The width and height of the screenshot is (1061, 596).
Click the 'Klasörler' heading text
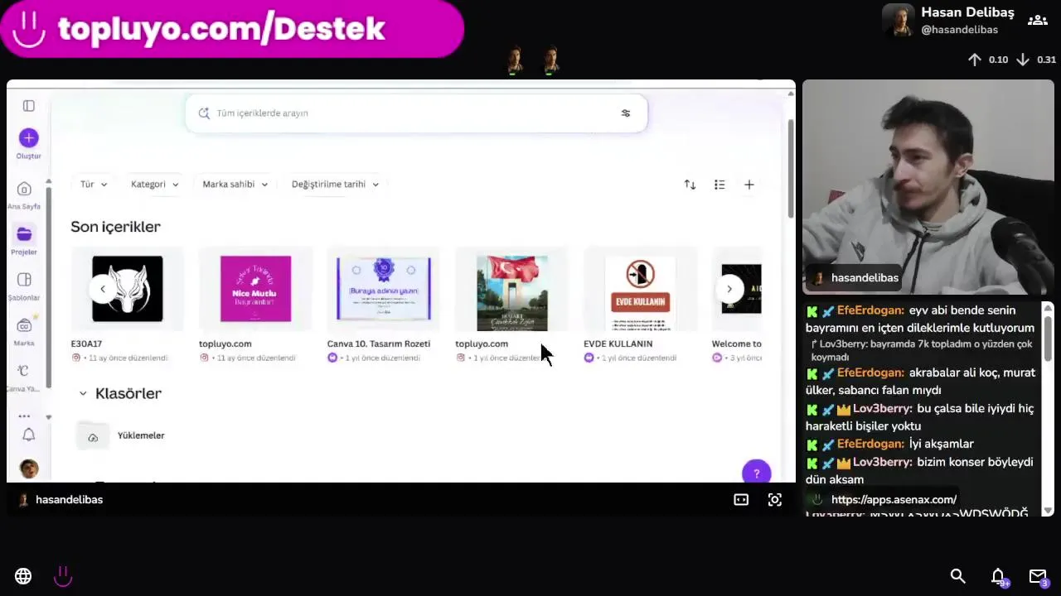(128, 393)
